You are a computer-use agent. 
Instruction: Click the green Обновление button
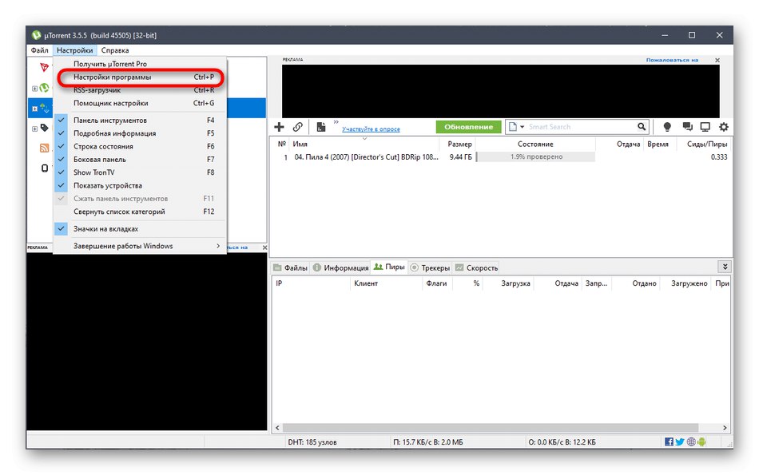[x=468, y=127]
